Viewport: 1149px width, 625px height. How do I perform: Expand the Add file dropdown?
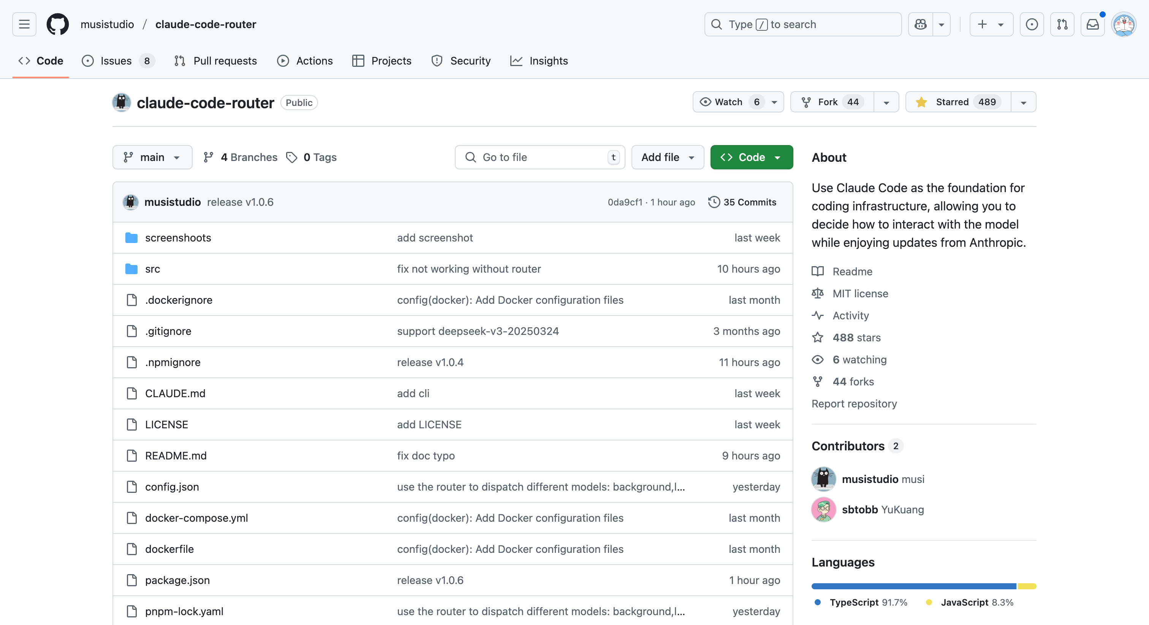point(667,157)
